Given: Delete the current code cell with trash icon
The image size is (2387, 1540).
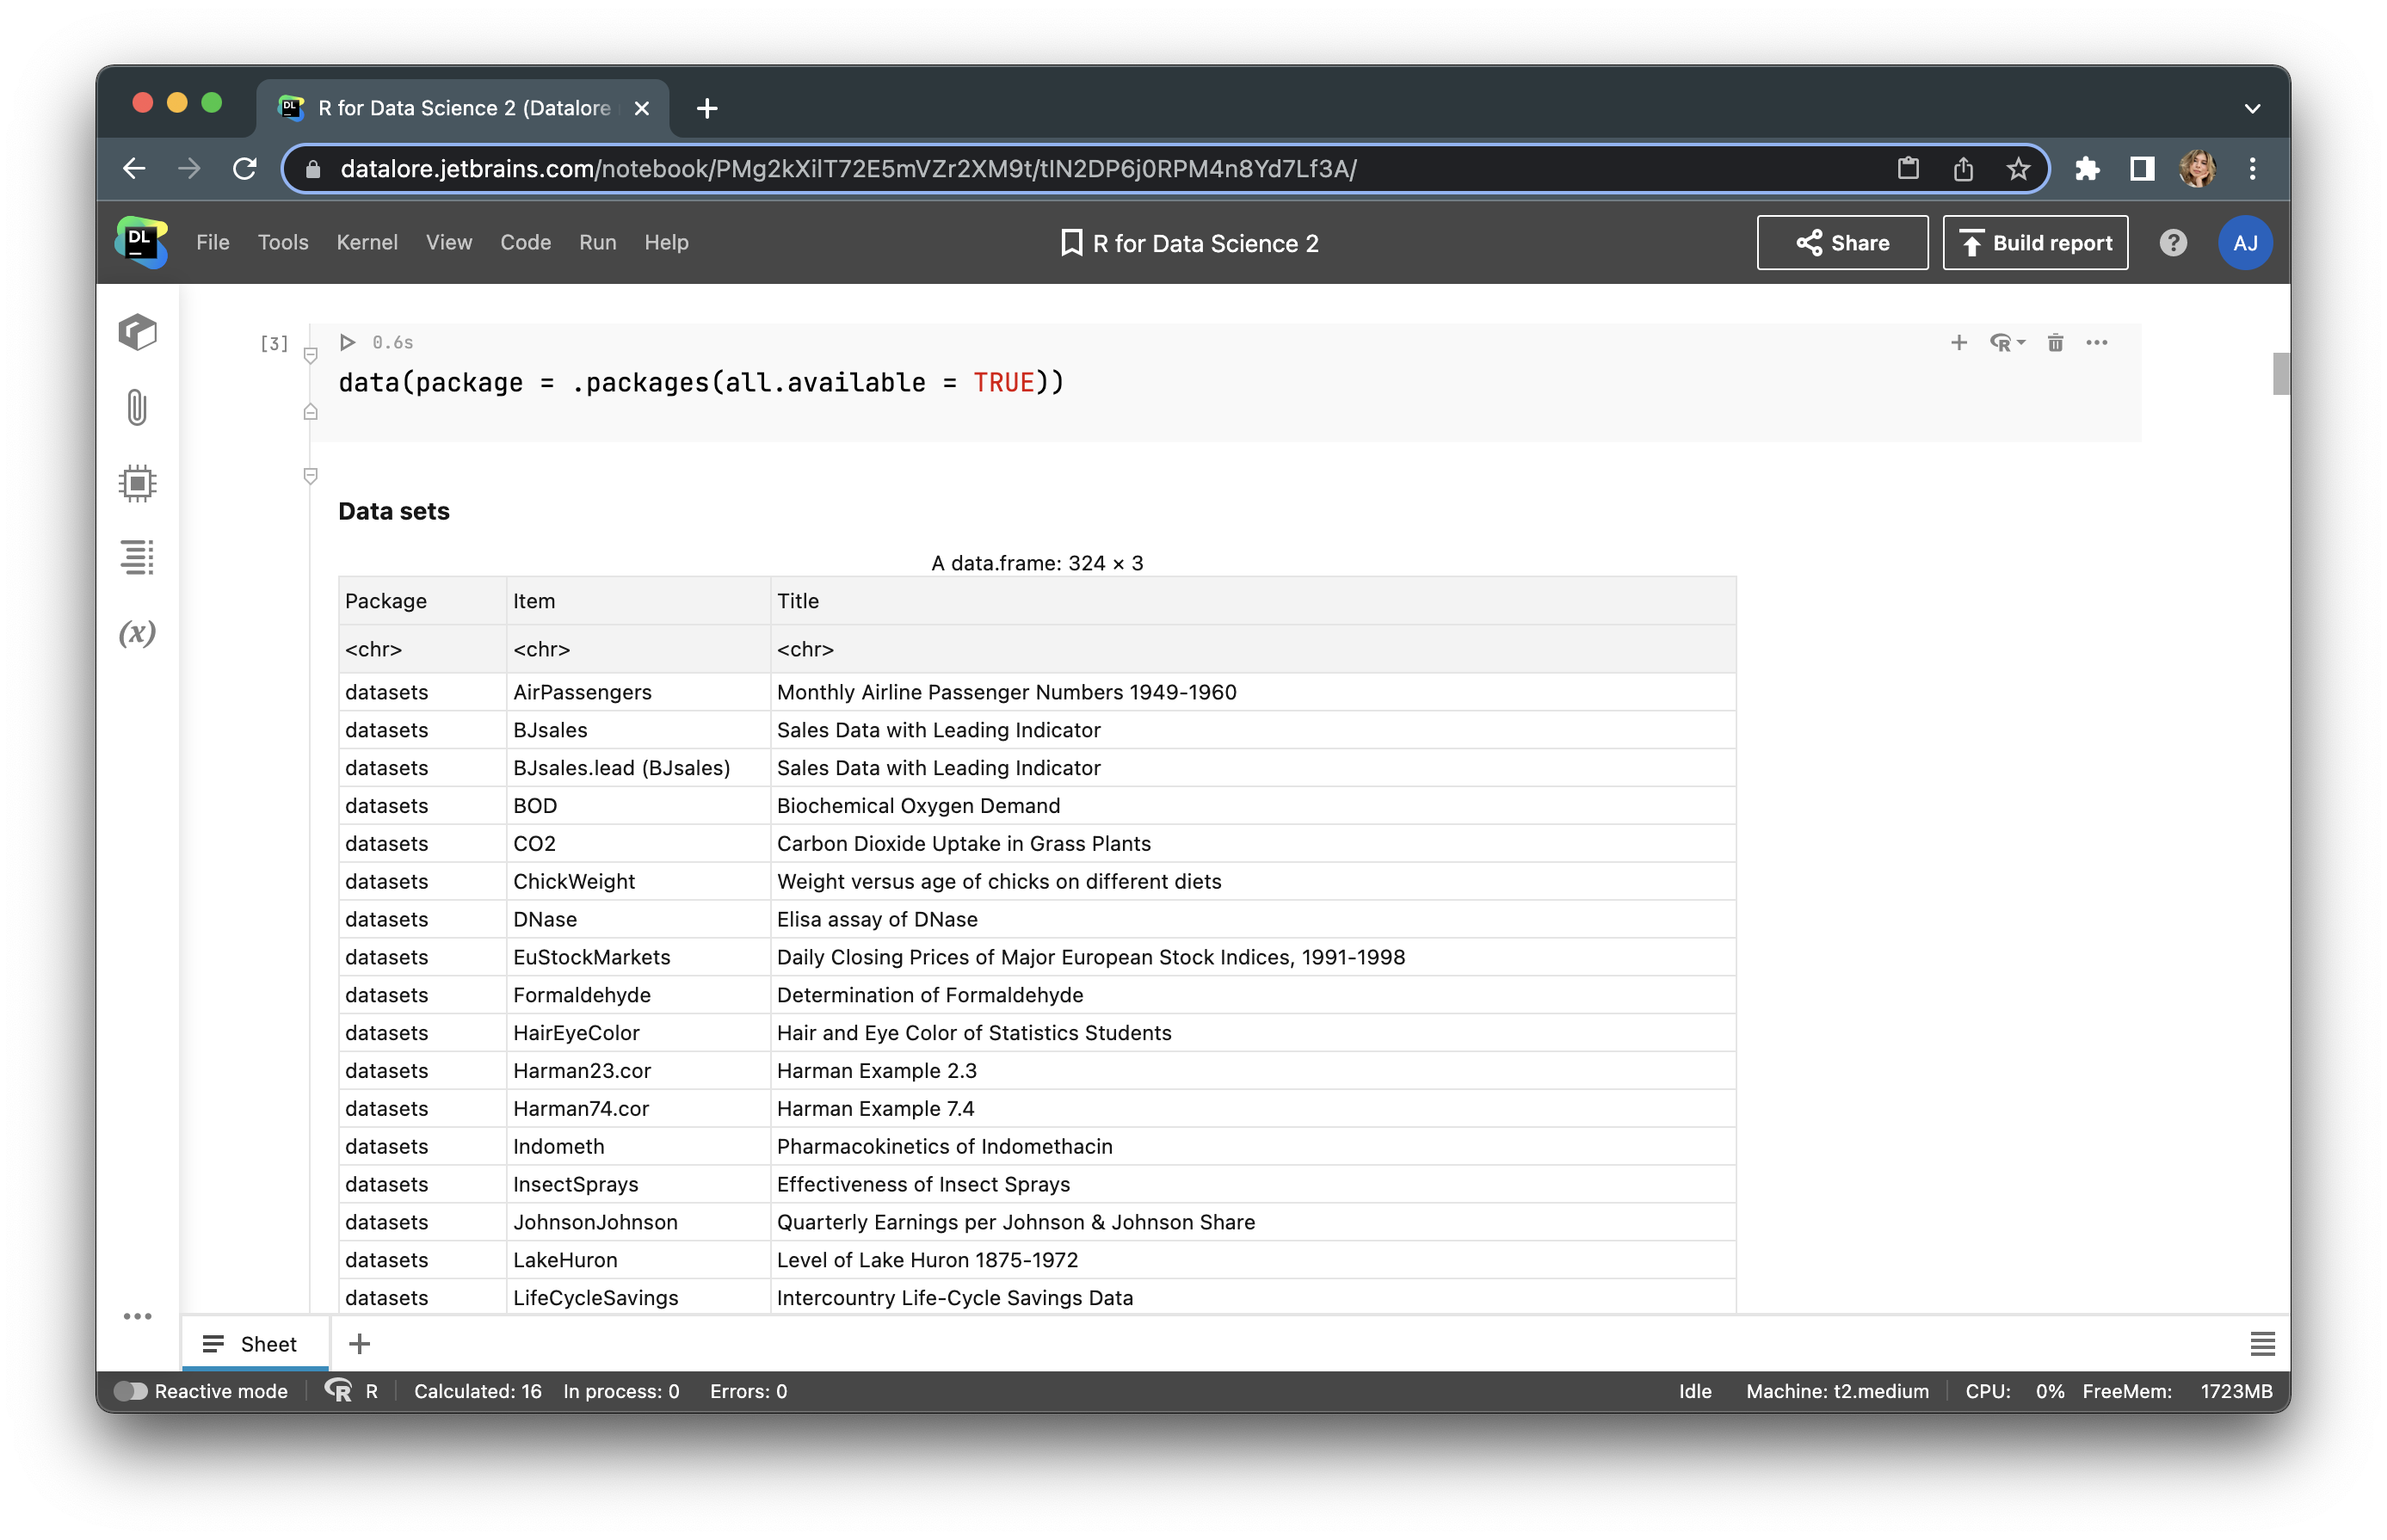Looking at the screenshot, I should point(2055,342).
